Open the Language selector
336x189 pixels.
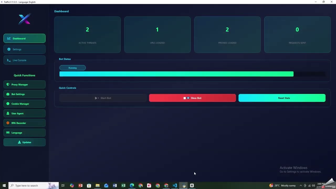tap(24, 133)
